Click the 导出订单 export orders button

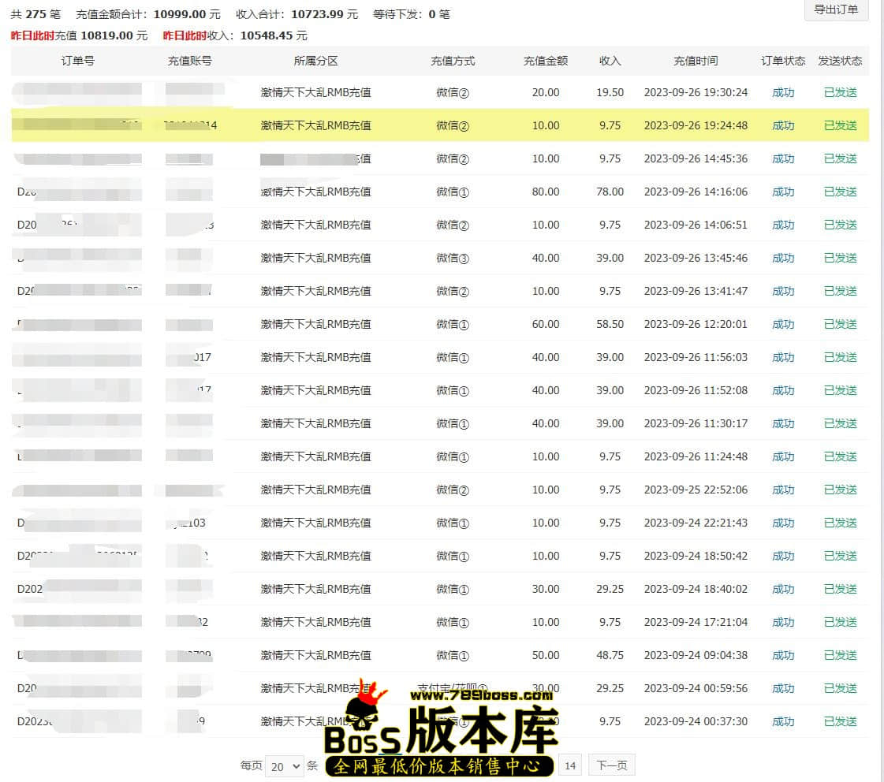(x=836, y=11)
